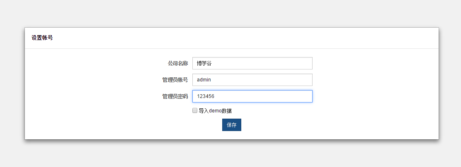Click the 博学谷 text in company field
This screenshot has height=167, width=461.
(x=204, y=63)
